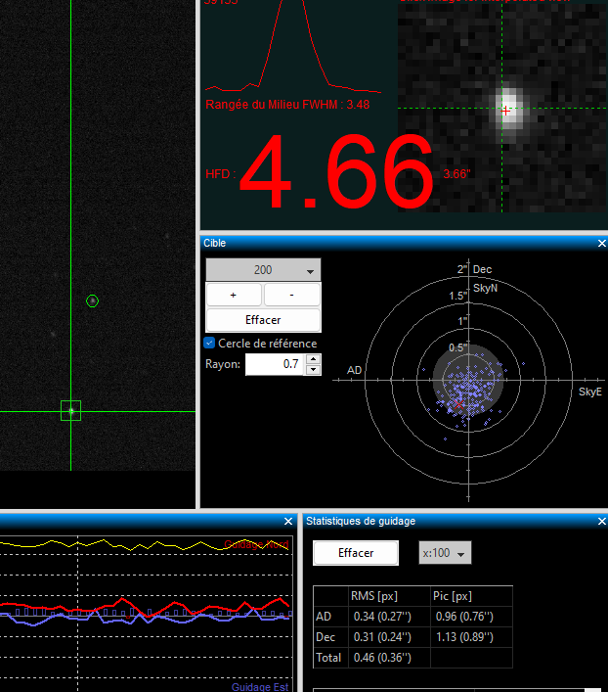The image size is (608, 692).
Task: Focus the Rayon input field
Action: 274,364
